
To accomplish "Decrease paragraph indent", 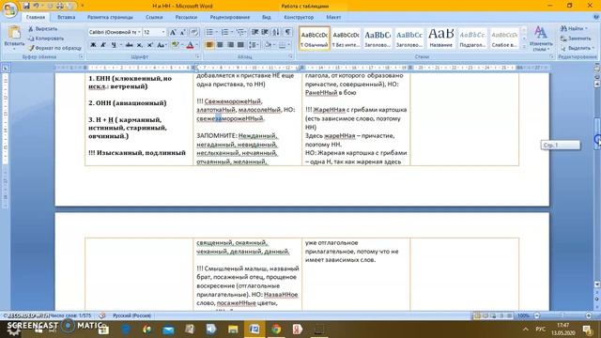I will (254, 32).
